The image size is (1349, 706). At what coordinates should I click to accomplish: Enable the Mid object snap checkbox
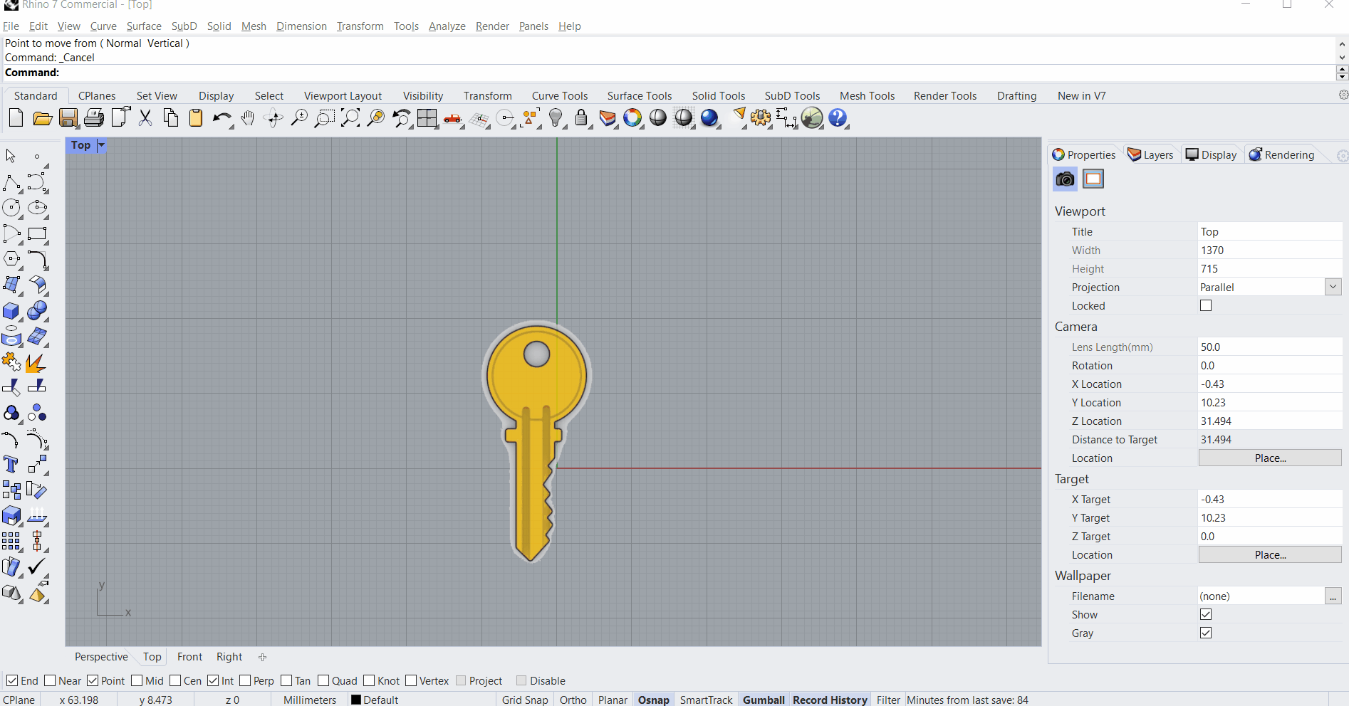[x=137, y=681]
